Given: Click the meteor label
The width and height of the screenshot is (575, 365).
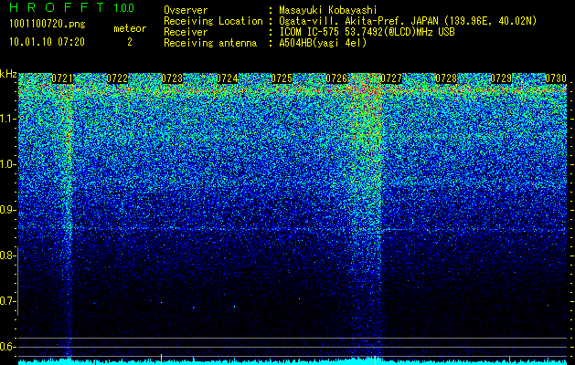Looking at the screenshot, I should 130,28.
